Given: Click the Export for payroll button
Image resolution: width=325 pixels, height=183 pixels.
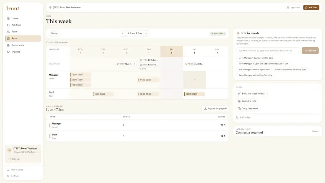Looking at the screenshot, I should tap(215, 108).
